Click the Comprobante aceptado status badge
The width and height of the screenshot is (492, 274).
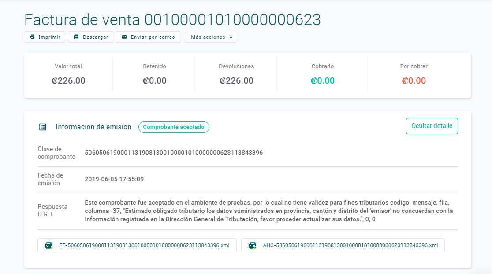coord(174,127)
